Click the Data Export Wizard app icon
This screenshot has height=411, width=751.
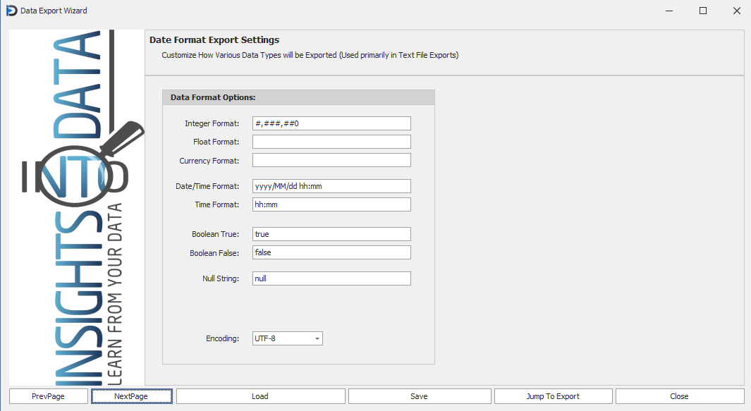pos(11,11)
